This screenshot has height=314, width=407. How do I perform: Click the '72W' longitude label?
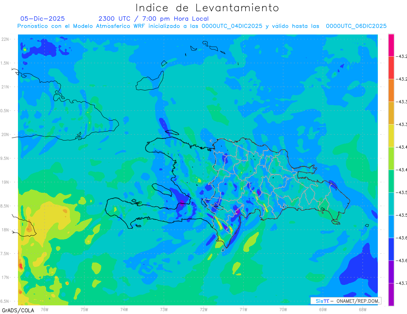click(203, 309)
